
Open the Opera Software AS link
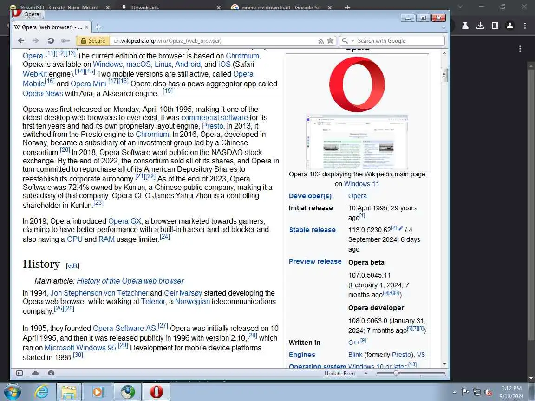124,329
